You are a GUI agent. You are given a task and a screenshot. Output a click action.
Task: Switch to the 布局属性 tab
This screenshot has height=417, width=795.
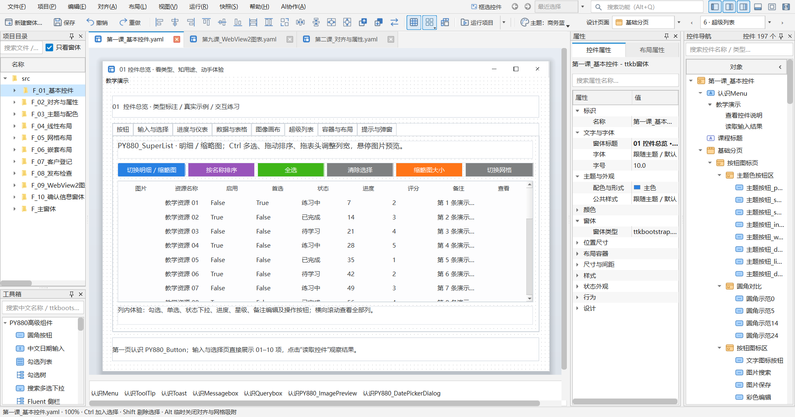[x=652, y=50]
